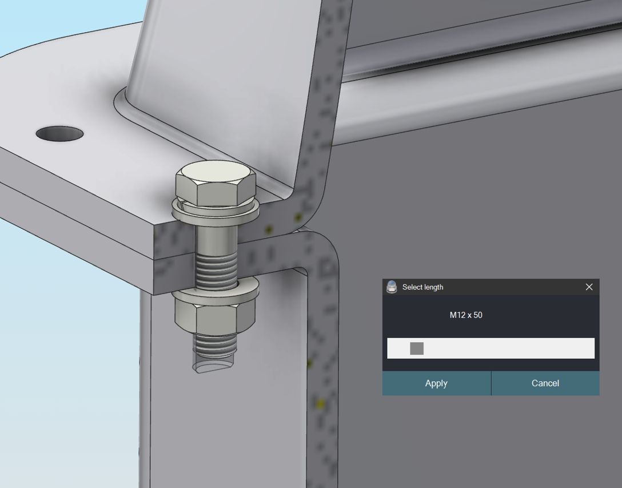Cancel the bolt length selection
The width and height of the screenshot is (622, 488).
(x=545, y=383)
